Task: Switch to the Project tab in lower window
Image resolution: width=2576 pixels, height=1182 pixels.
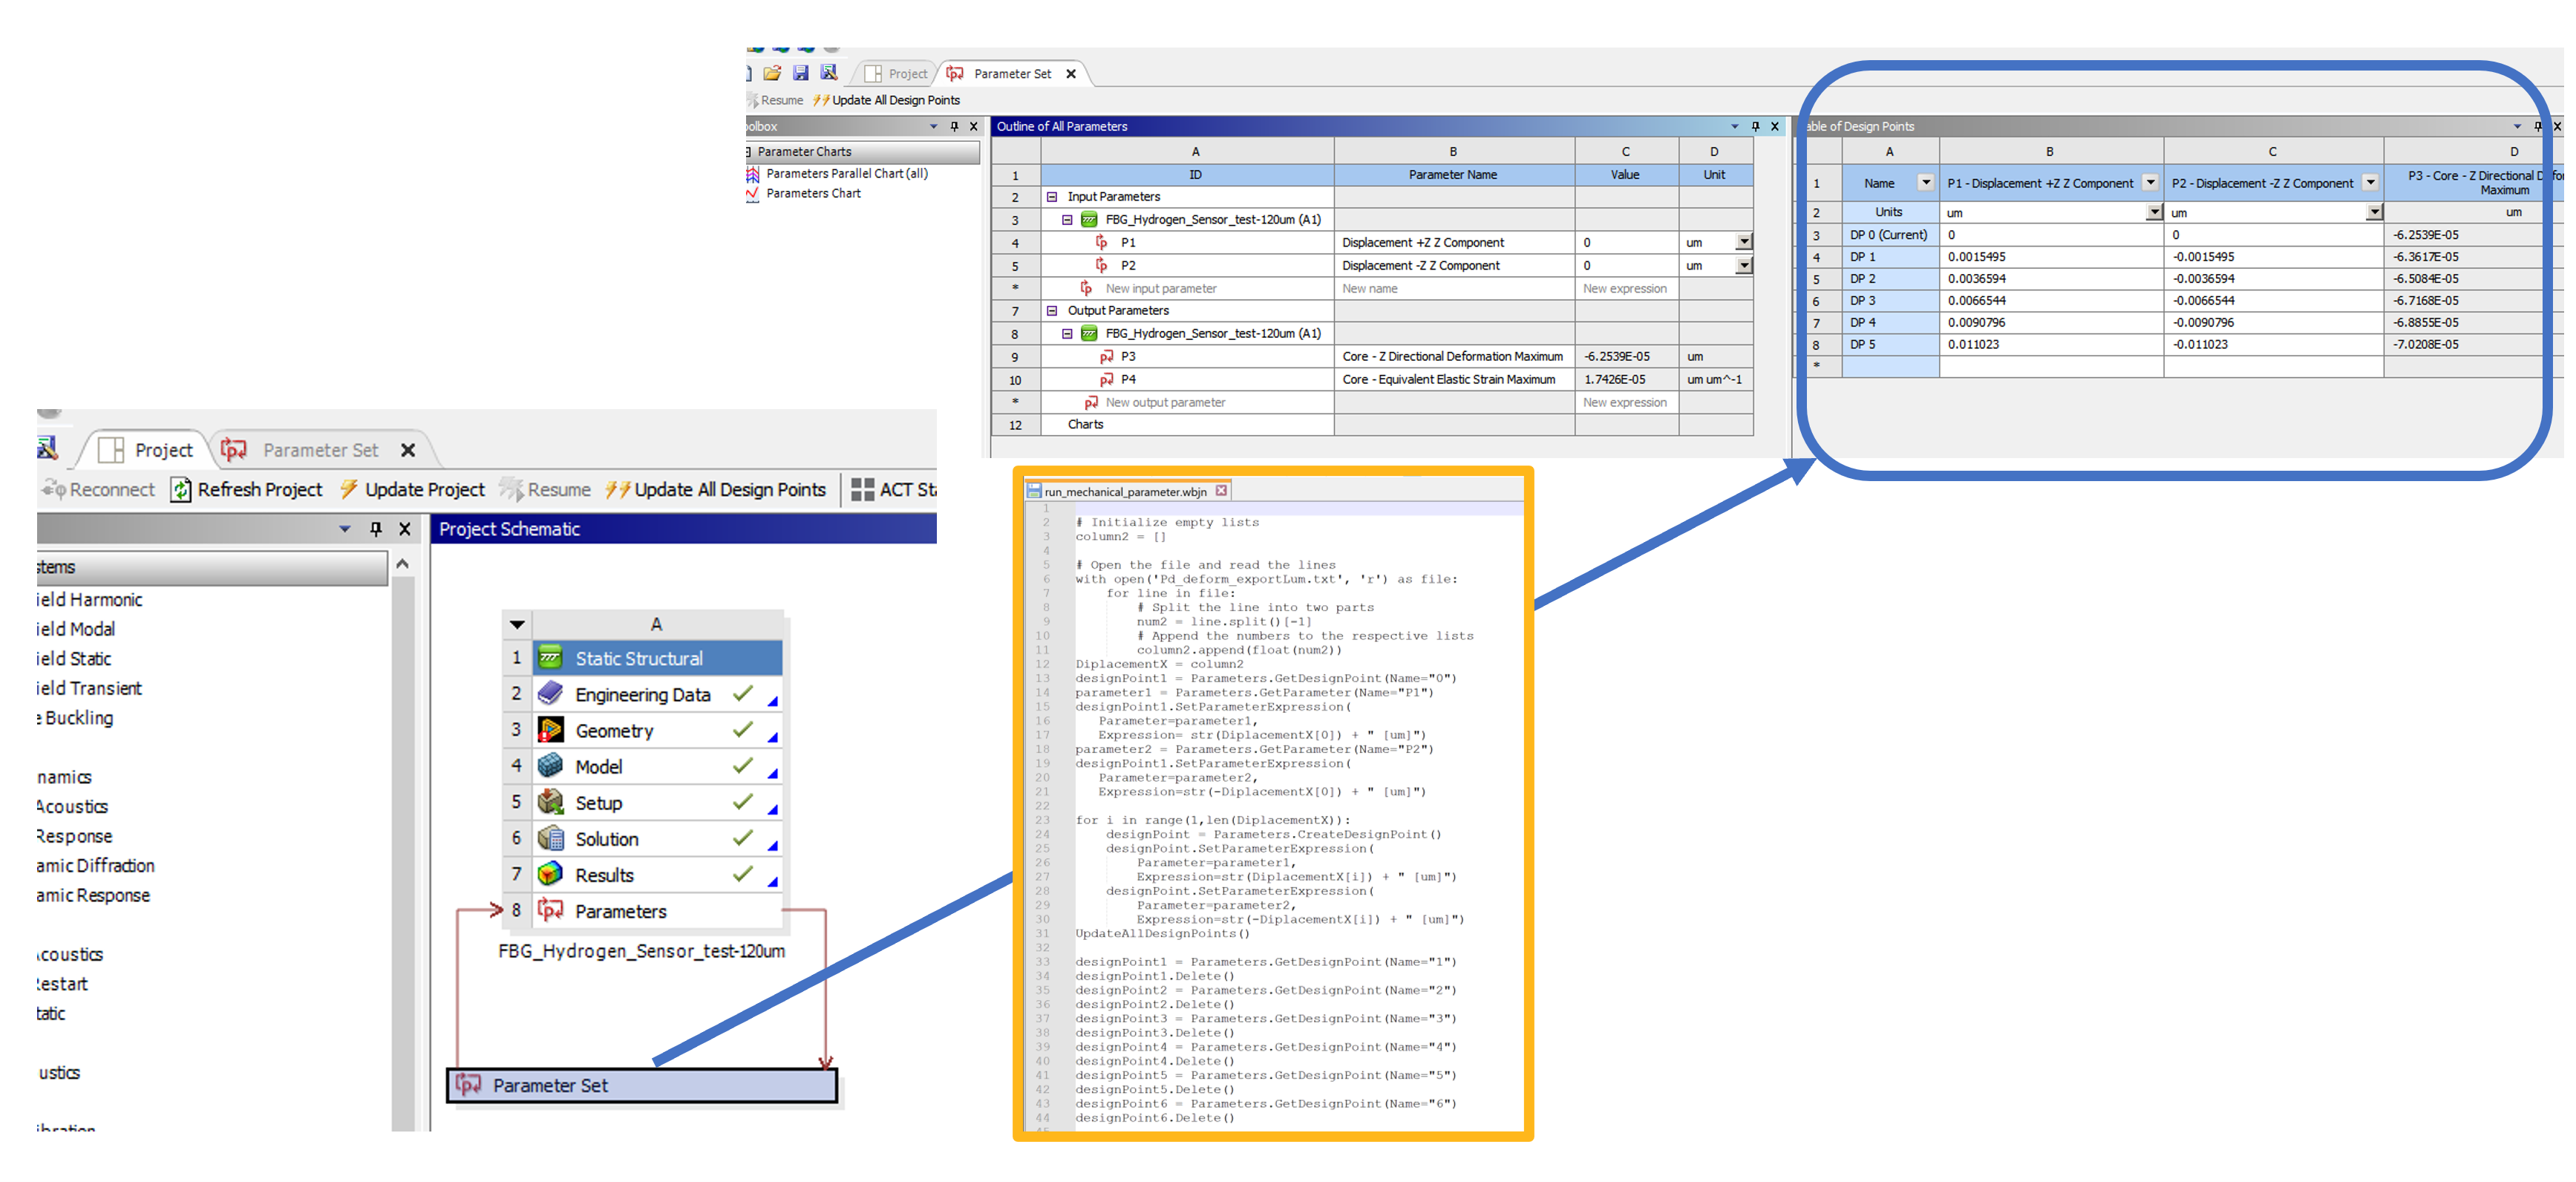Action: [x=147, y=450]
